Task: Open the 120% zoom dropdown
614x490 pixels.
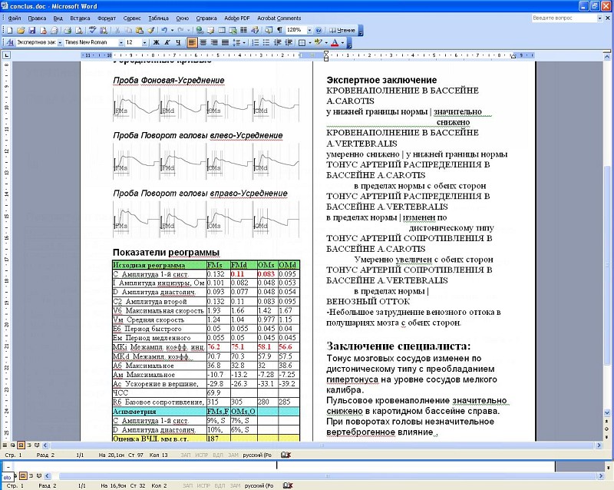Action: coord(309,30)
